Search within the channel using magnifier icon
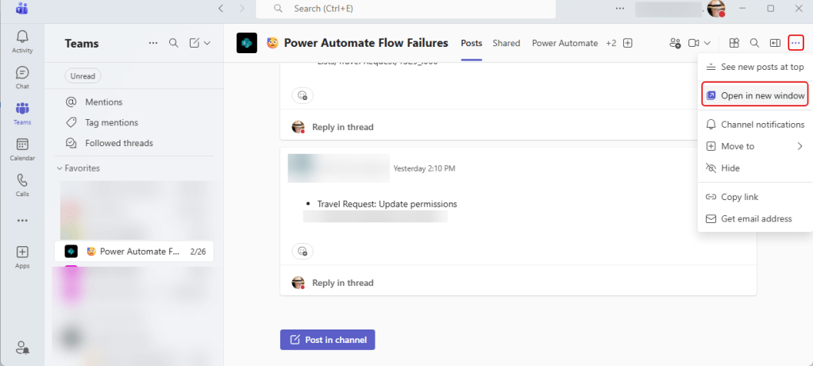This screenshot has width=813, height=366. point(755,43)
